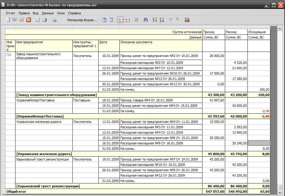Click the second red grid icon

coord(127,20)
